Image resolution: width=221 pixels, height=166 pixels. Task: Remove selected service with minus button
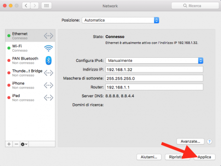[16, 144]
